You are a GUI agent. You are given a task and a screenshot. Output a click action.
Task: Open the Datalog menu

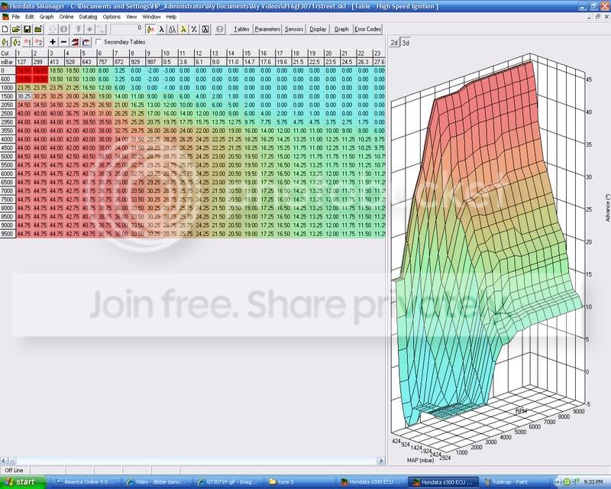88,17
